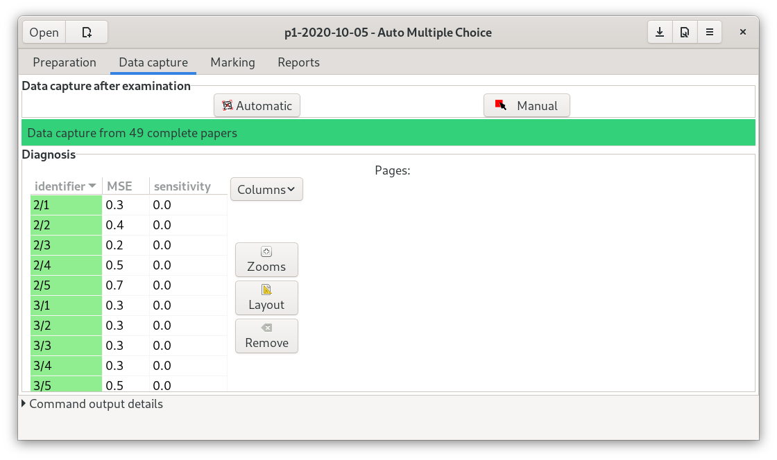Click the Open button
Screen dimensions: 777x460
point(44,33)
